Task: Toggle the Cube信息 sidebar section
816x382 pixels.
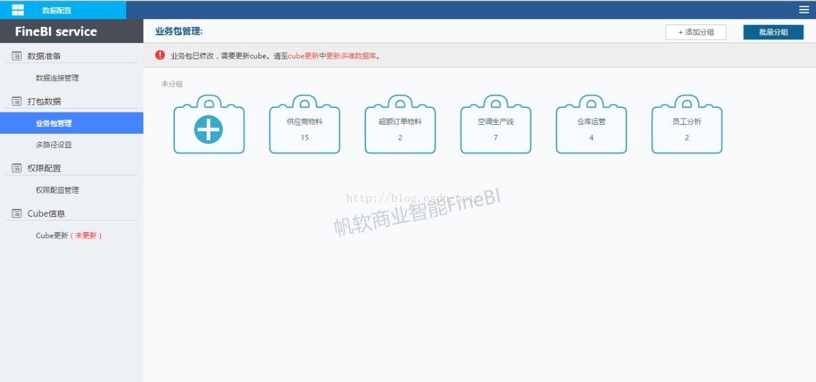Action: click(46, 214)
